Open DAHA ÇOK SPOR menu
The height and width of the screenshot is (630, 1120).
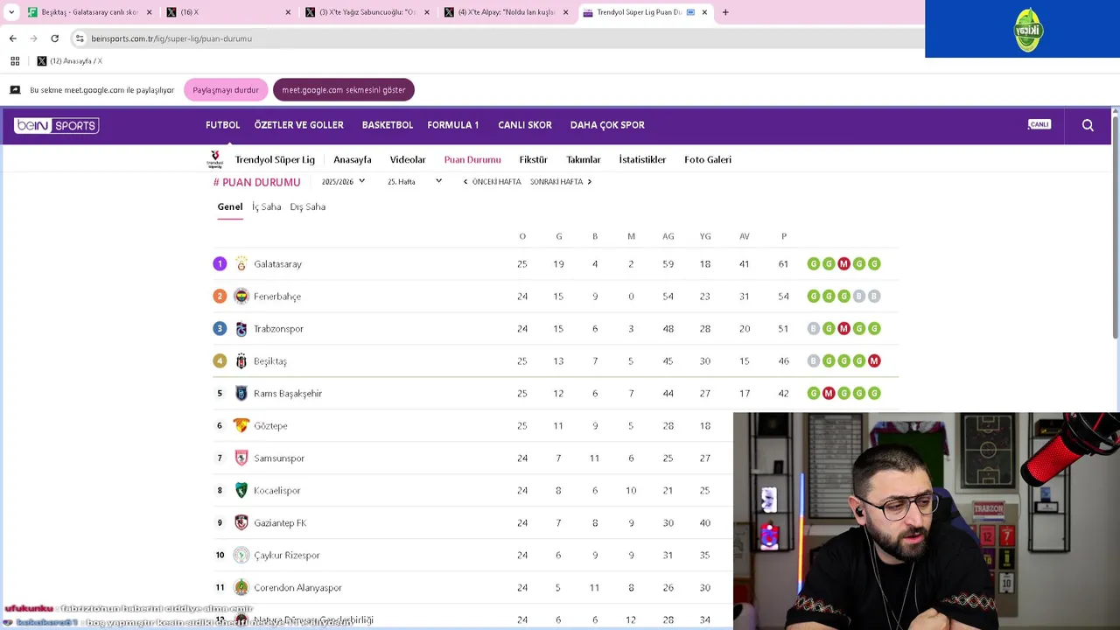pos(607,125)
